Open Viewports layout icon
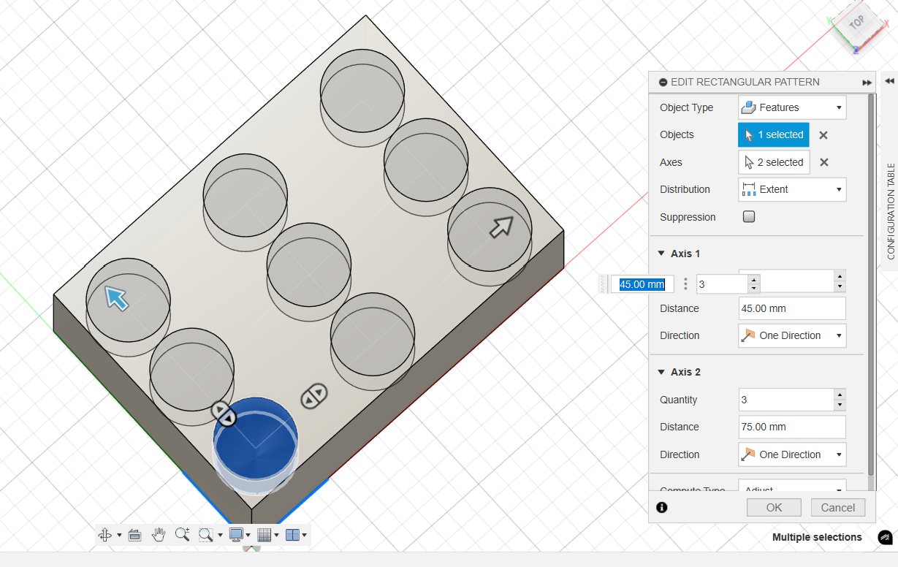 pos(292,535)
